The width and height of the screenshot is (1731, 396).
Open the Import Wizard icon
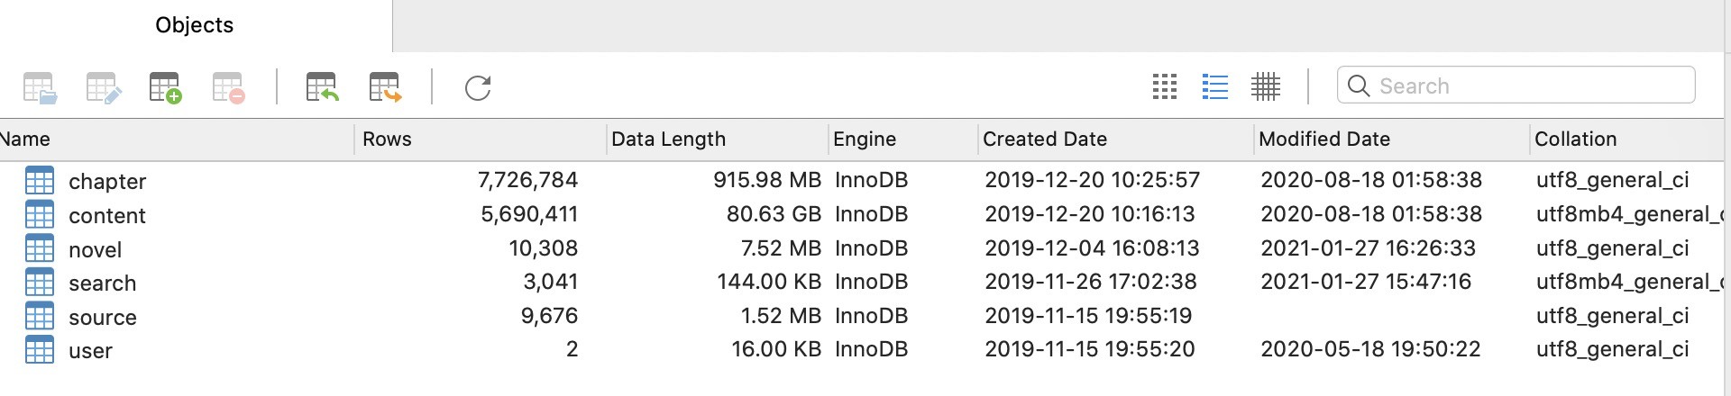coord(322,87)
